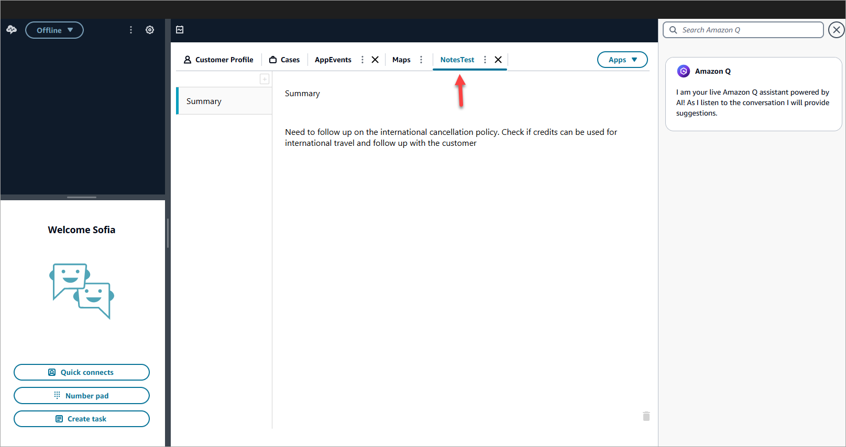846x447 pixels.
Task: Close the AppEvents tab
Action: (x=375, y=60)
